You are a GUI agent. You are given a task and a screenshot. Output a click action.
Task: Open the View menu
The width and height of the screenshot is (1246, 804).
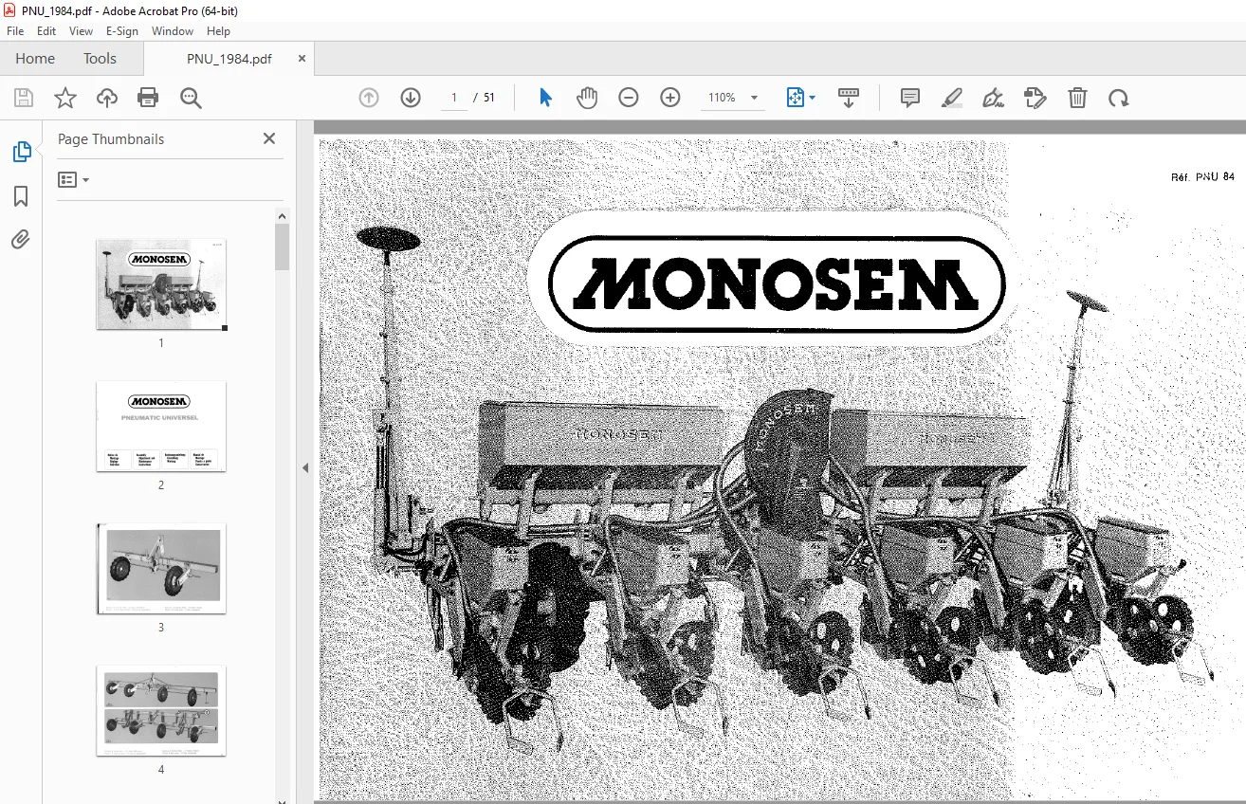pyautogui.click(x=82, y=31)
